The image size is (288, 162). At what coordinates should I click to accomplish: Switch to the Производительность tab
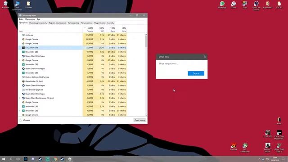point(38,23)
